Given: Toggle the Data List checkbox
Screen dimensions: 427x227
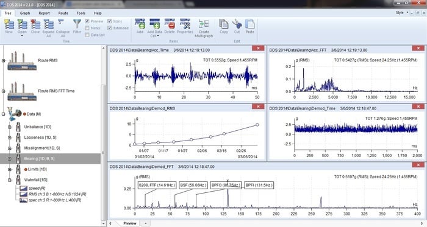Looking at the screenshot, I should point(87,35).
